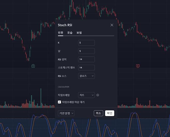Click the timeframe help question icon
This screenshot has height=137, width=170.
(98, 95)
